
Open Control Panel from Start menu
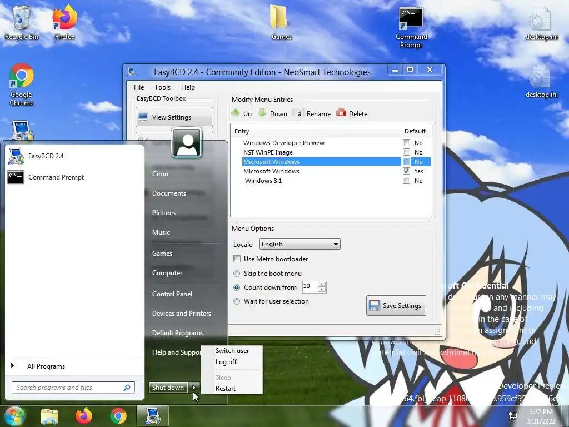click(x=172, y=294)
